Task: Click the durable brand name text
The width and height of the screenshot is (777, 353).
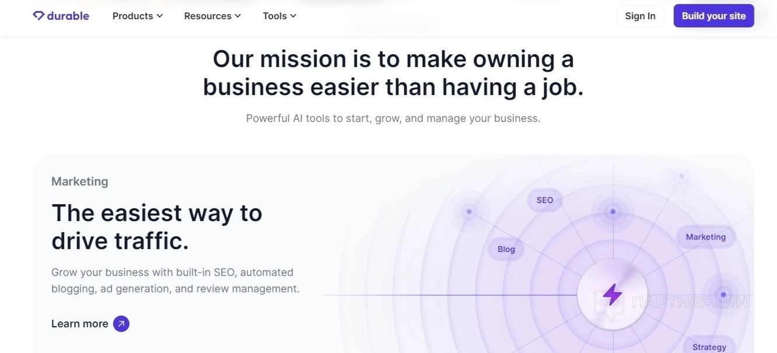Action: pos(69,16)
